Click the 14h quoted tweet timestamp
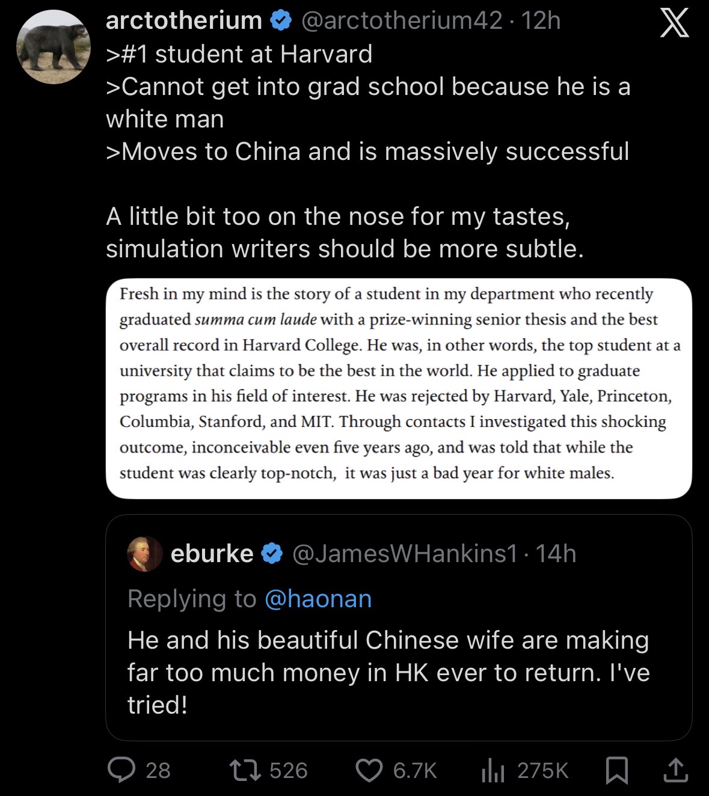This screenshot has height=796, width=709. [556, 553]
